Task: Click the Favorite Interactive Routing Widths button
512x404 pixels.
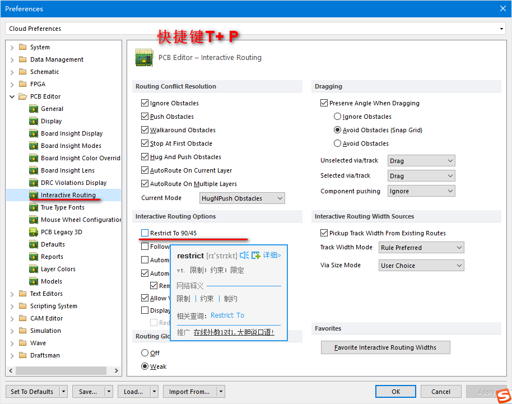Action: click(385, 347)
